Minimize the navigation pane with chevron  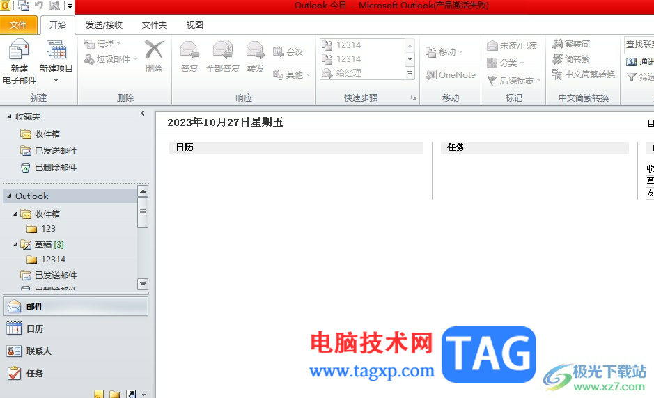point(143,113)
